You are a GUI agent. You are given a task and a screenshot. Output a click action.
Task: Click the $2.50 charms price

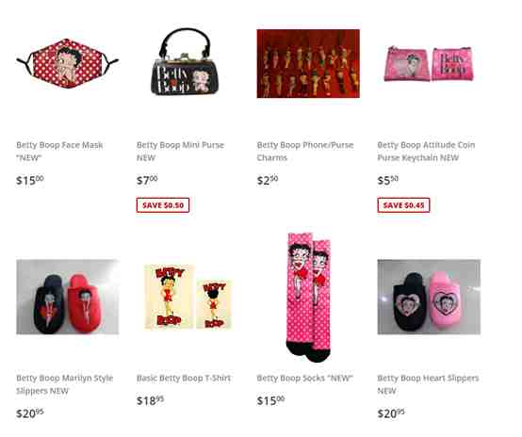[x=268, y=180]
